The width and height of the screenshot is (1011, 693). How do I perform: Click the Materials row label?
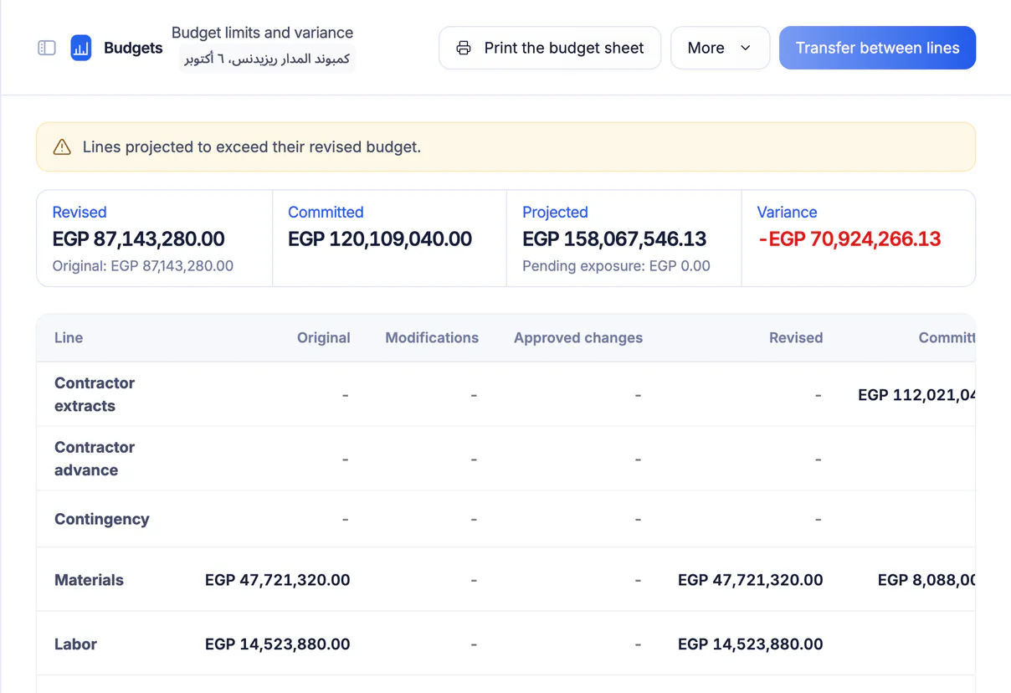pyautogui.click(x=89, y=580)
